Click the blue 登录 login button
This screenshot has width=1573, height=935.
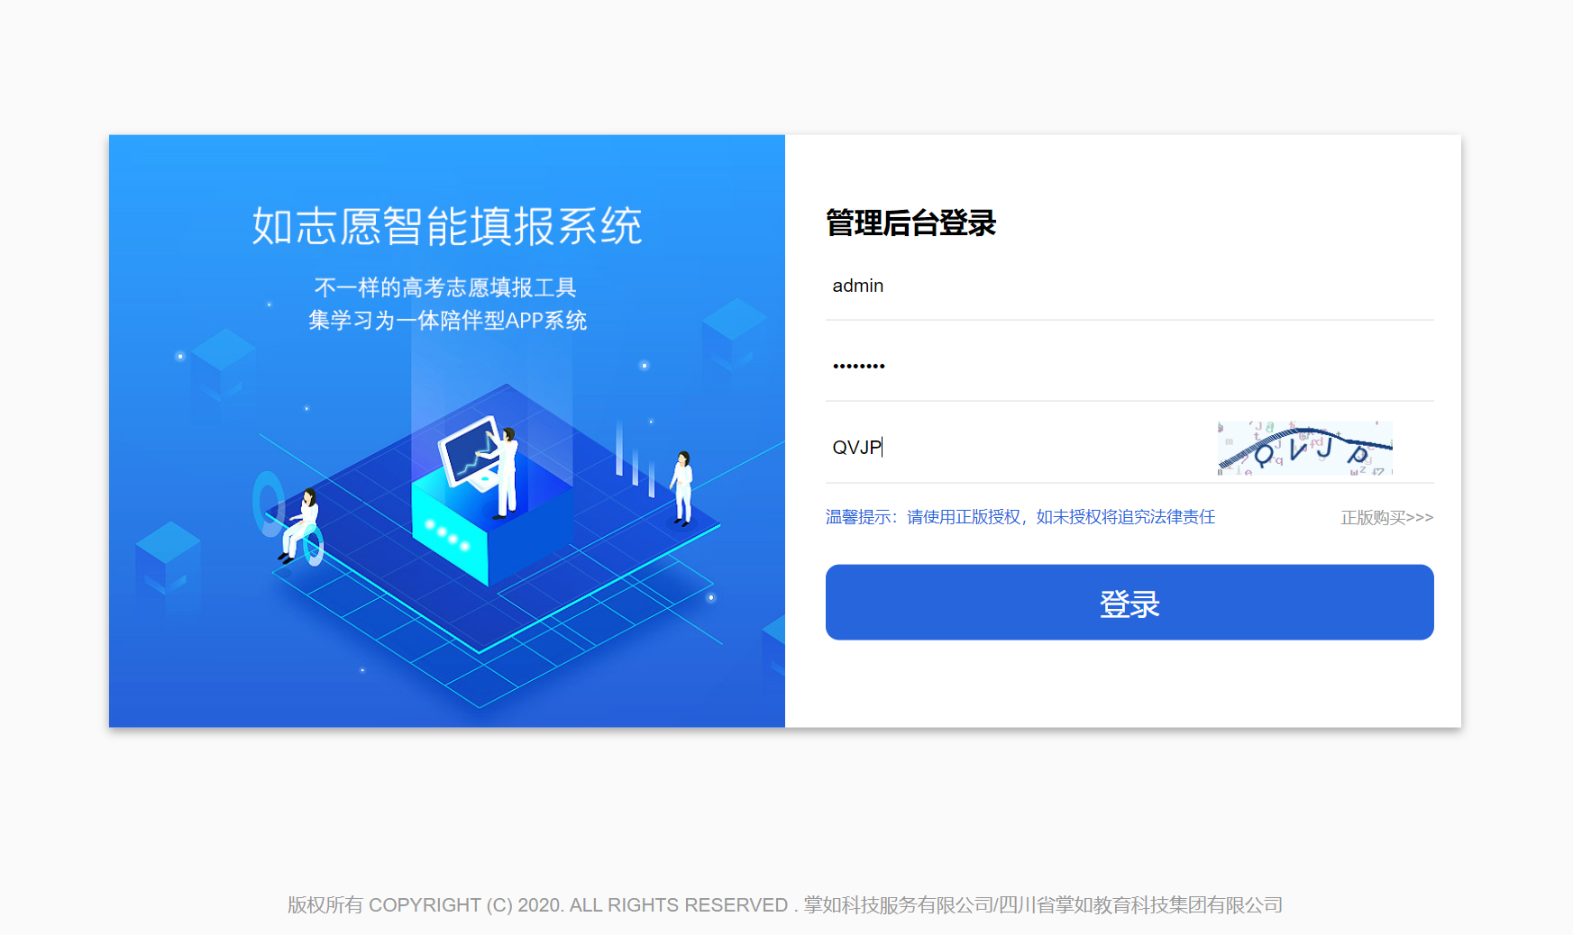1129,603
